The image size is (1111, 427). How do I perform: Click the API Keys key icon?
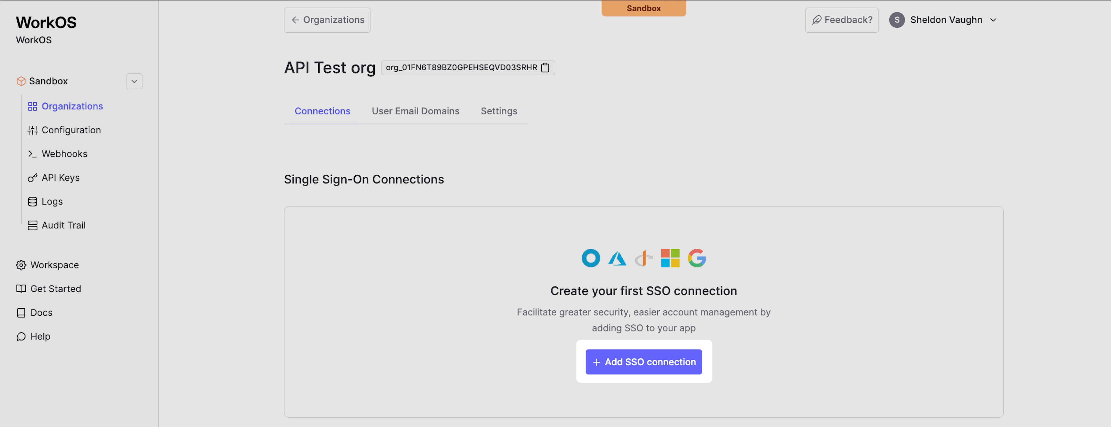pyautogui.click(x=32, y=178)
